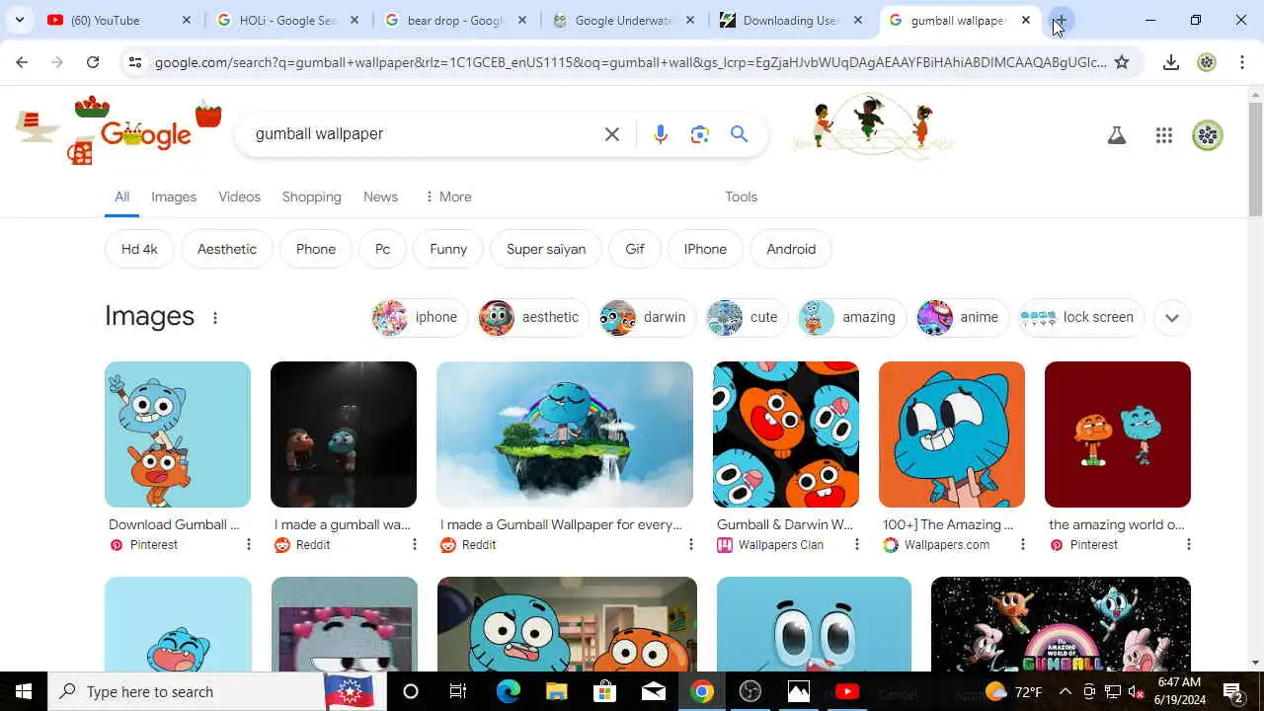
Task: View site information icon in address bar
Action: point(135,62)
